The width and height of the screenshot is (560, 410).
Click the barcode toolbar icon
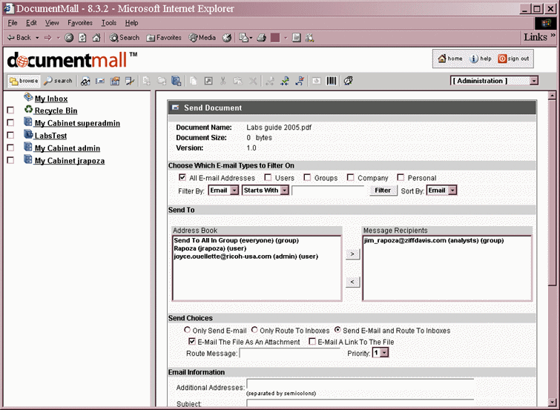pos(332,81)
